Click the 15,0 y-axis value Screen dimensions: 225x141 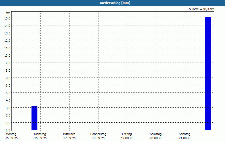7,18
